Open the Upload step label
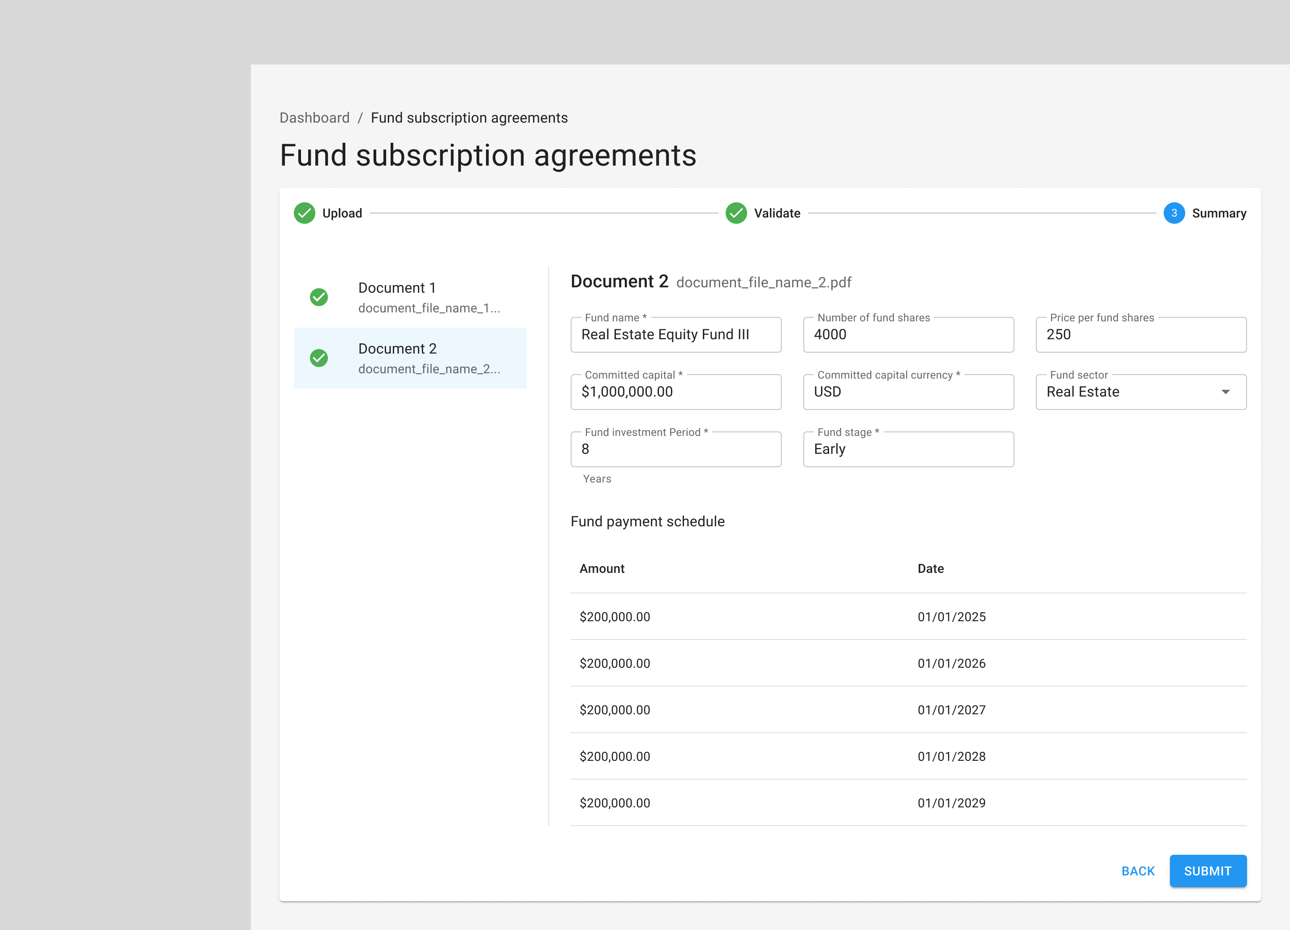The height and width of the screenshot is (930, 1290). click(x=342, y=213)
